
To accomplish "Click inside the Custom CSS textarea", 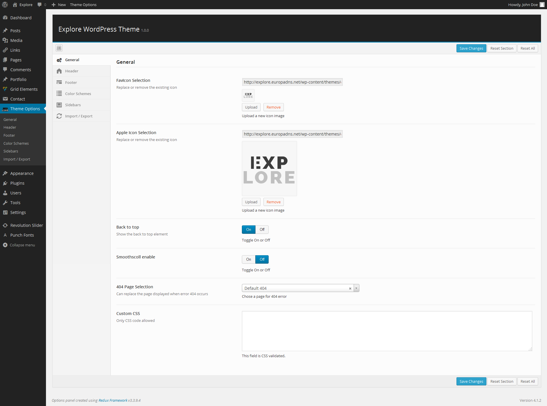I will point(387,331).
